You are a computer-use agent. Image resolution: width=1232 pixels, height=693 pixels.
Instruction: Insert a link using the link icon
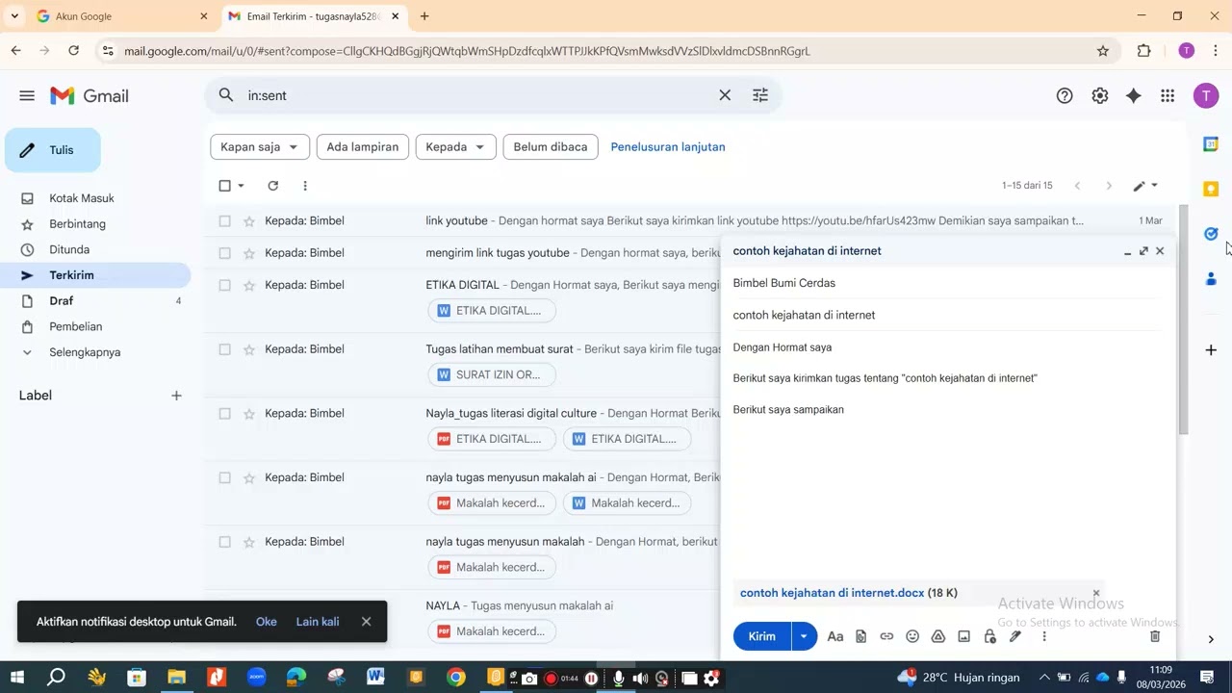(886, 636)
